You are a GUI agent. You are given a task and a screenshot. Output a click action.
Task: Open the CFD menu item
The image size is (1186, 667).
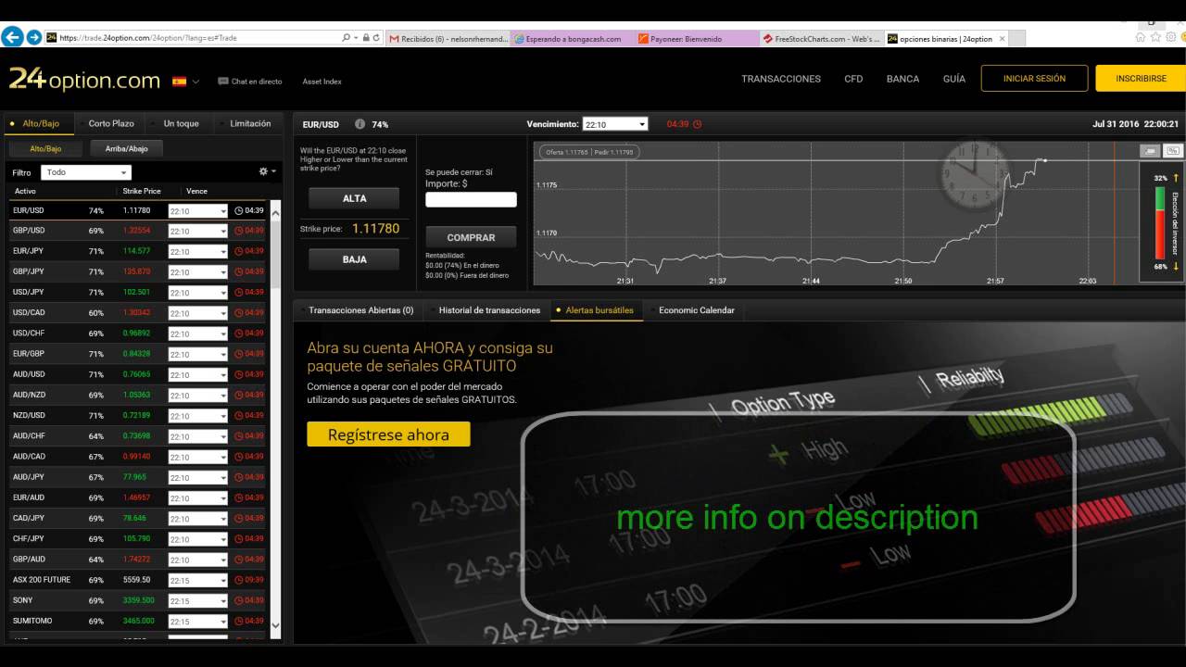pos(853,79)
